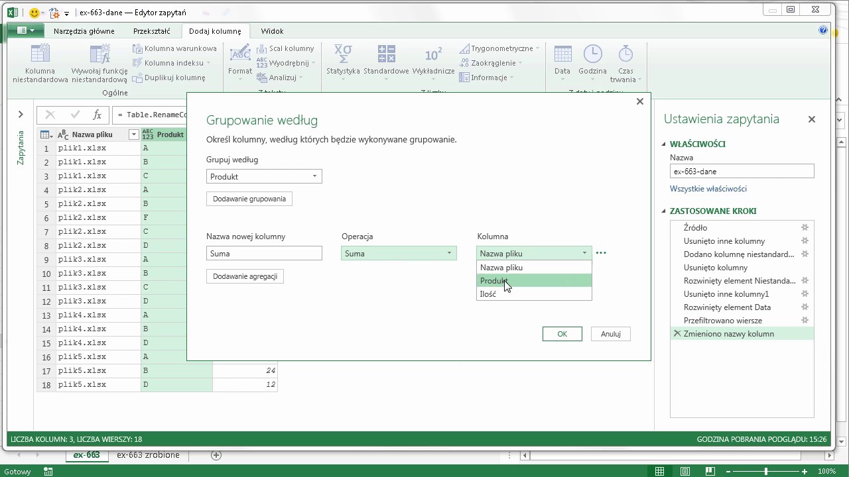This screenshot has width=849, height=477.
Task: Click the Standardowe calculator icon
Action: point(386,54)
